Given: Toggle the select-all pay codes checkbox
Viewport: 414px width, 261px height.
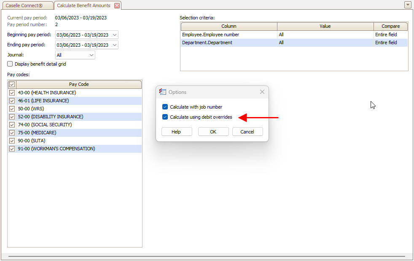Looking at the screenshot, I should click(12, 84).
